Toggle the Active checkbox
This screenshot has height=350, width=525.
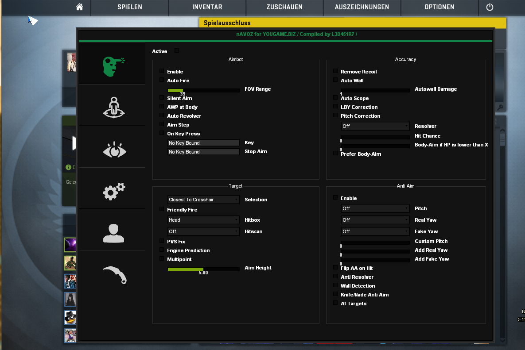[177, 51]
